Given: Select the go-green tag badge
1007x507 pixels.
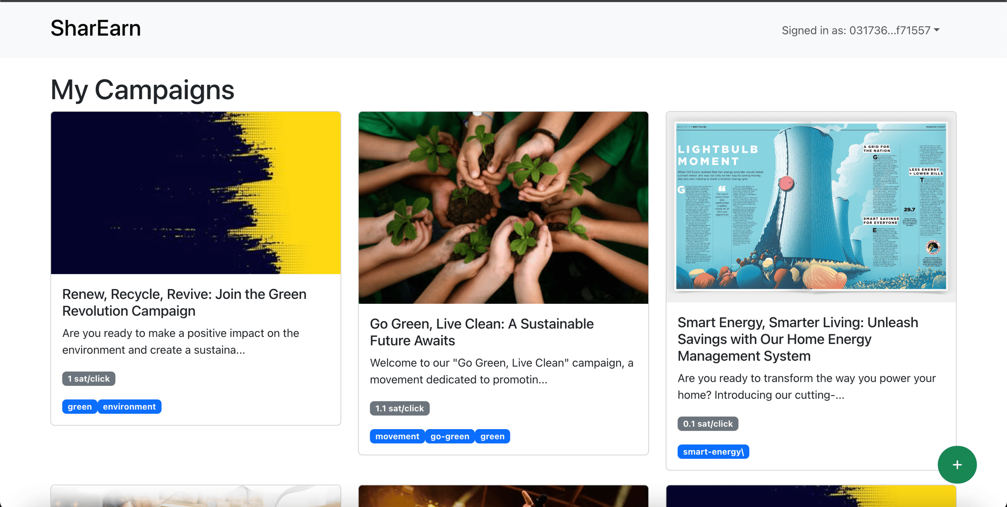Looking at the screenshot, I should (449, 436).
